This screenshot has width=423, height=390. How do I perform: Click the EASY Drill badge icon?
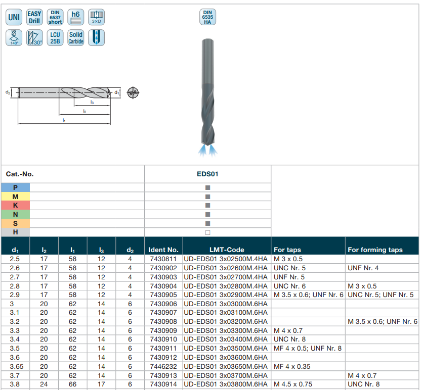(x=34, y=17)
